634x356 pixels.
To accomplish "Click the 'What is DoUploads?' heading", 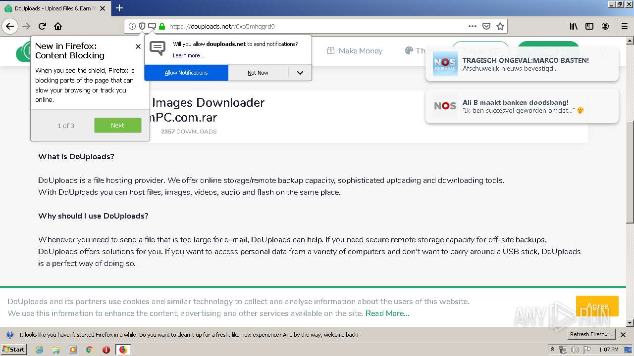I will (x=76, y=156).
